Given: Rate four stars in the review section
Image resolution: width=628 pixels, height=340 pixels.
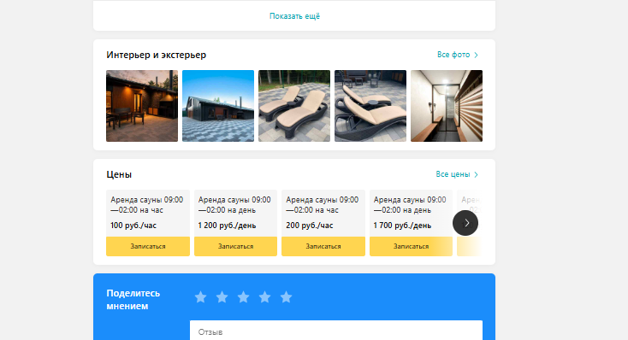Looking at the screenshot, I should click(x=264, y=297).
